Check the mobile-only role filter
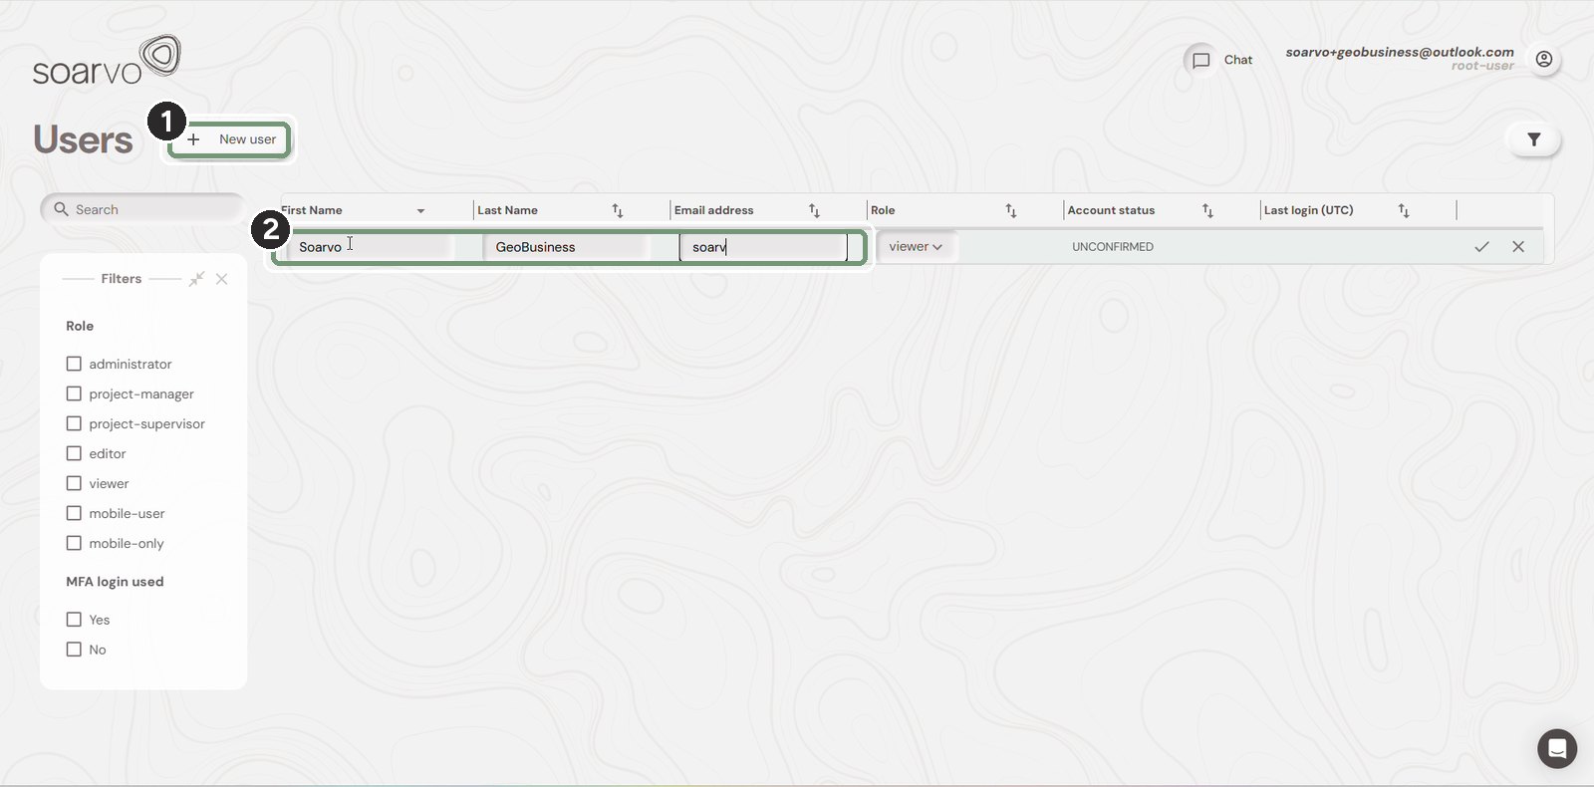 pos(74,544)
